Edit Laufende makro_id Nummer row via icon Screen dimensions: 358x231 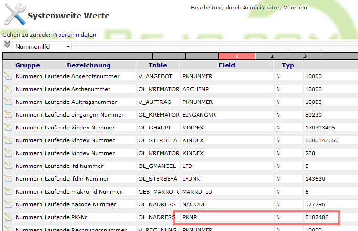click(8, 192)
